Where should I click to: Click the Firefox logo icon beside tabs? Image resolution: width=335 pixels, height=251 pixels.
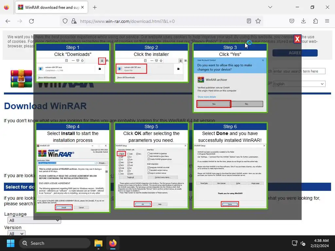(x=7, y=8)
